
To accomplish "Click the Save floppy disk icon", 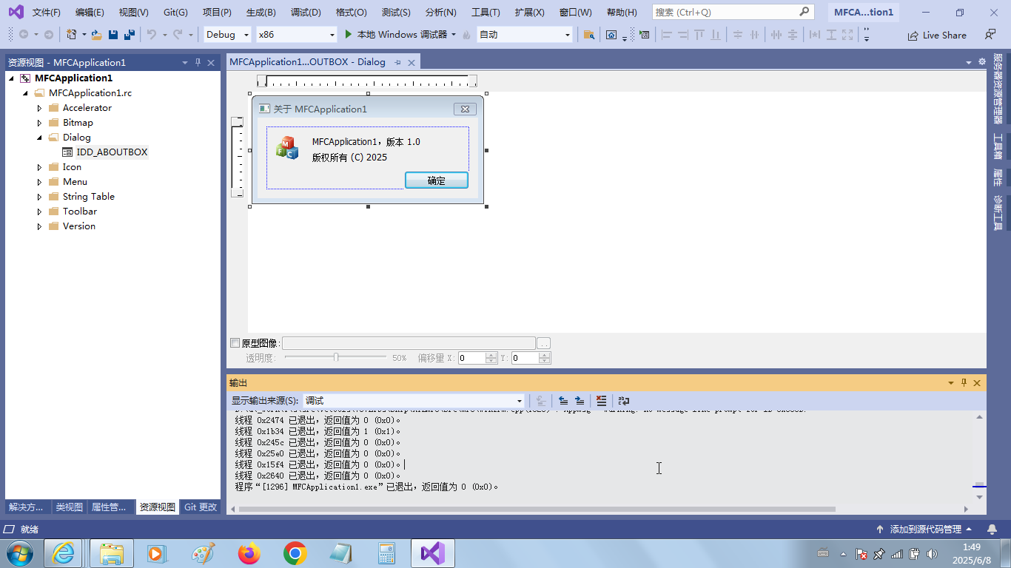I will click(x=113, y=35).
